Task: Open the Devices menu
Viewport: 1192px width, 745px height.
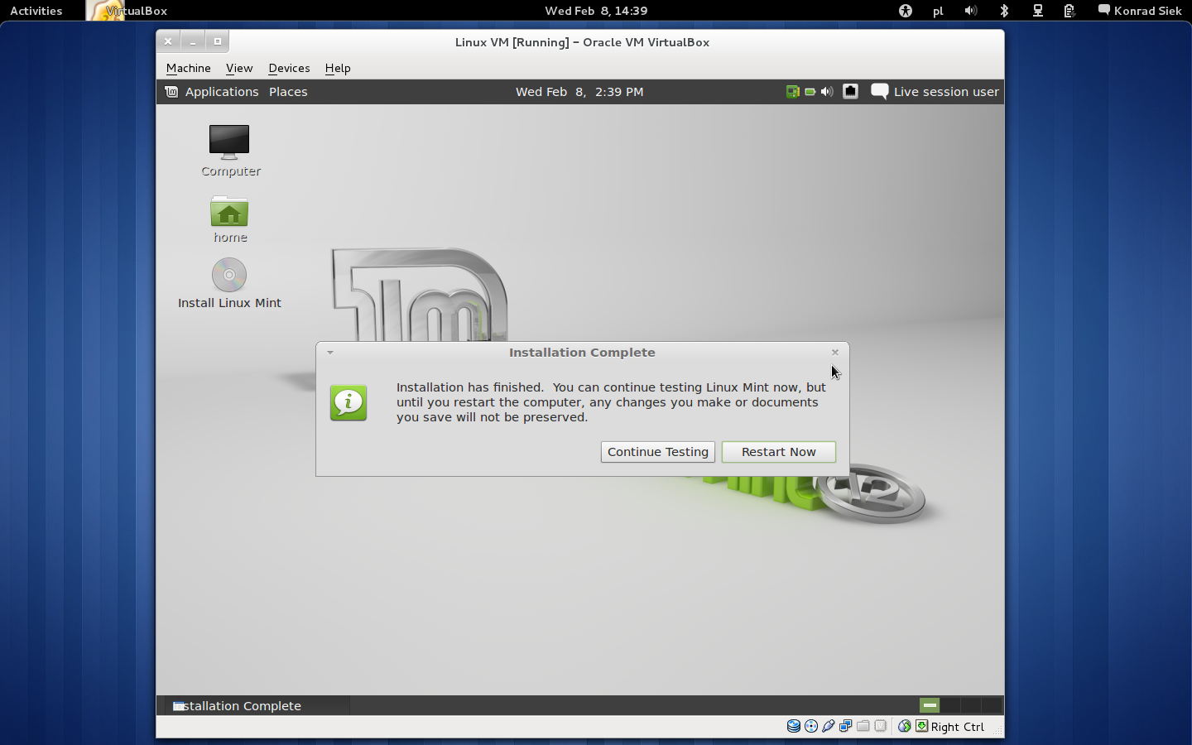Action: pos(289,68)
